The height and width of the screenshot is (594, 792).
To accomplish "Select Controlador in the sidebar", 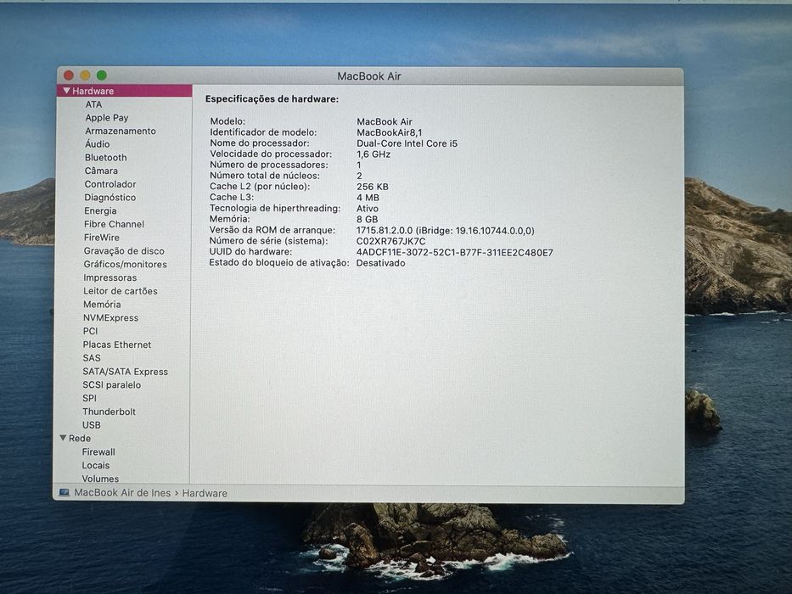I will tap(110, 184).
